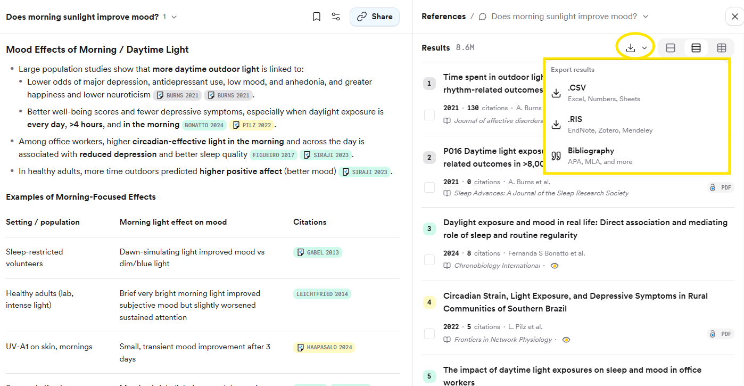Open the filter settings sliders icon
The image size is (744, 386).
point(336,17)
